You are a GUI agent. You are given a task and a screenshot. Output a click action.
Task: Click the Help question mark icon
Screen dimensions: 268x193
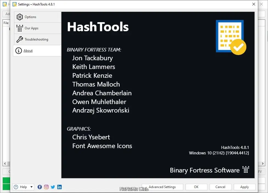16,187
